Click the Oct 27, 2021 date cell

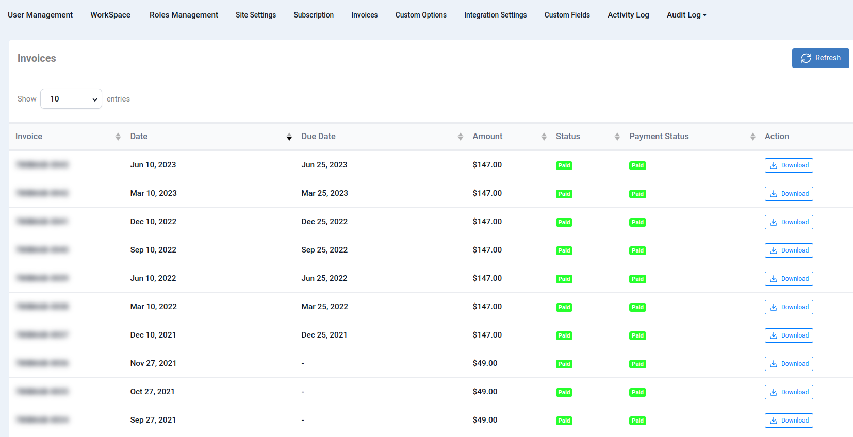coord(153,392)
